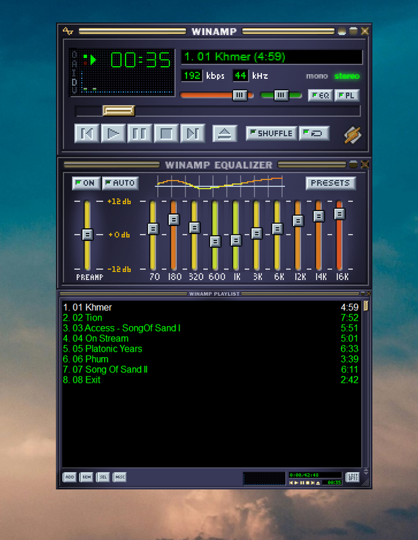
Task: Click playlist mini eject icon
Action: click(318, 483)
